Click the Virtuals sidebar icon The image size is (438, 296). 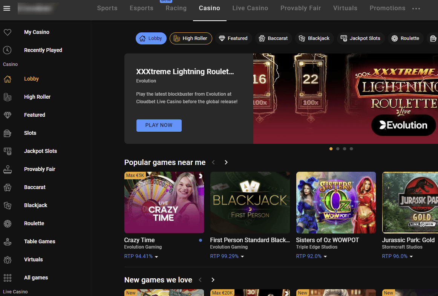coord(8,259)
